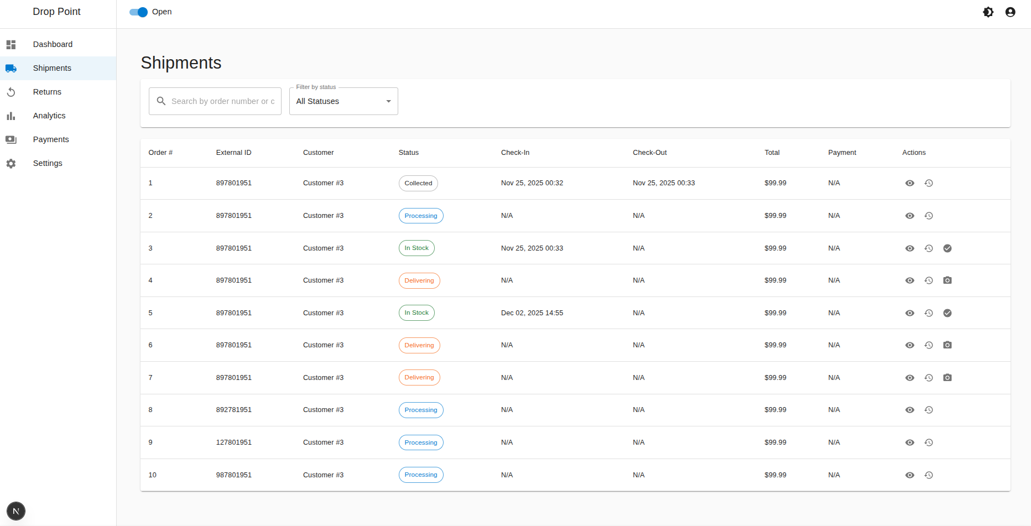Open the Filter by status dropdown

pos(343,101)
